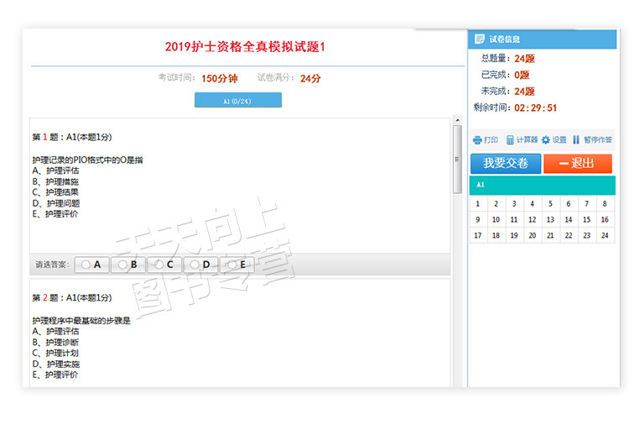Jump to question 22 in the number grid
This screenshot has width=629, height=430.
click(x=569, y=235)
